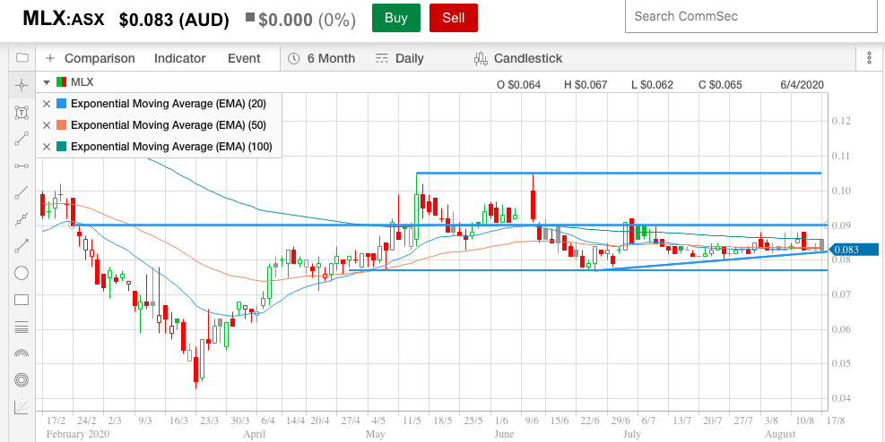The height and width of the screenshot is (442, 885).
Task: Click the $0.000 (0%) change text
Action: [307, 21]
